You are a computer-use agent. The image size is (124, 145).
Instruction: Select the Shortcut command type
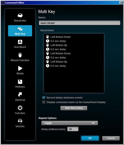pos(20,97)
